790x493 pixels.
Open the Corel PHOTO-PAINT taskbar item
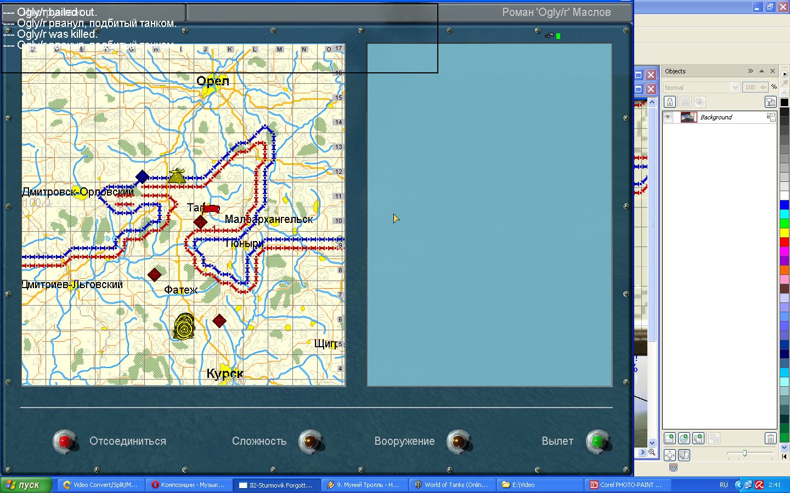point(625,485)
